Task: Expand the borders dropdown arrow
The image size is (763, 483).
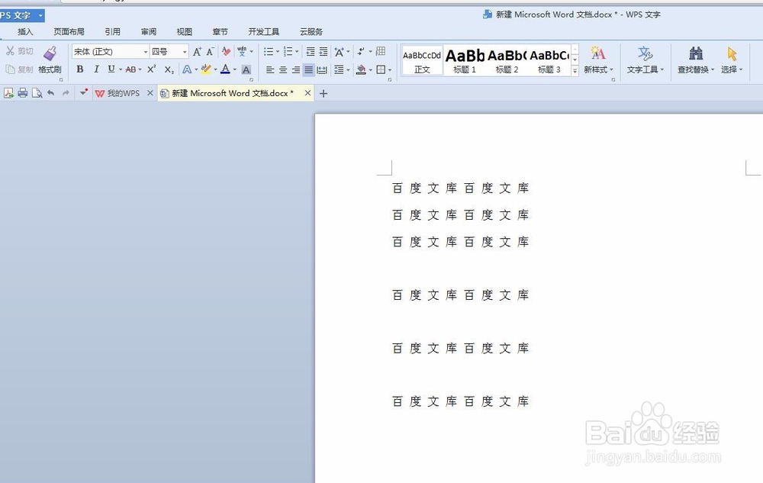Action: coord(390,70)
